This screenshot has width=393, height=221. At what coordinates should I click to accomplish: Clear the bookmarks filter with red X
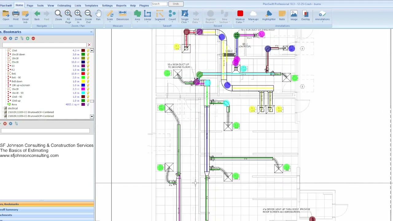pyautogui.click(x=89, y=45)
